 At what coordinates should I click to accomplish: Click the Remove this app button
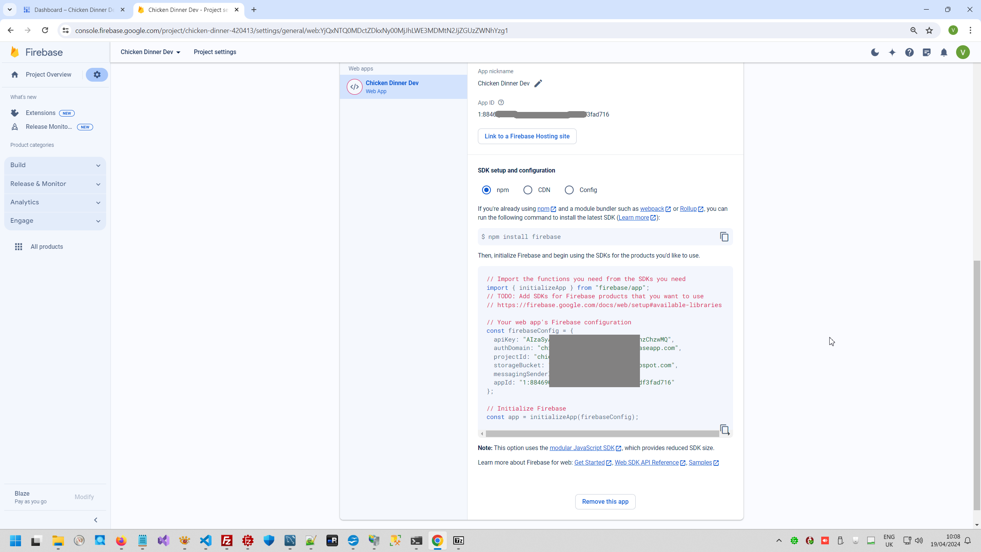click(605, 502)
